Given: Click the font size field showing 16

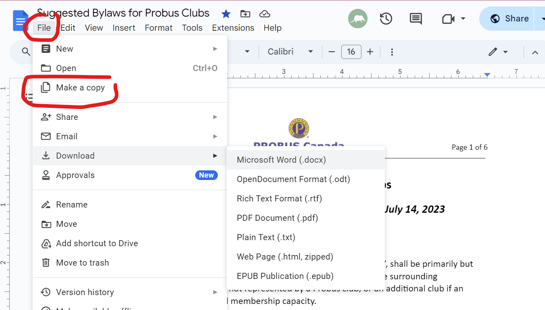Looking at the screenshot, I should pyautogui.click(x=351, y=52).
